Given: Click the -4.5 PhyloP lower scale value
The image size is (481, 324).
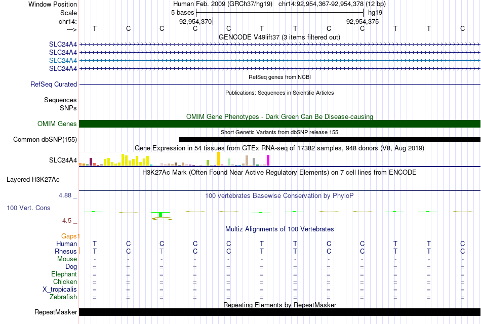Looking at the screenshot, I should click(x=66, y=221).
